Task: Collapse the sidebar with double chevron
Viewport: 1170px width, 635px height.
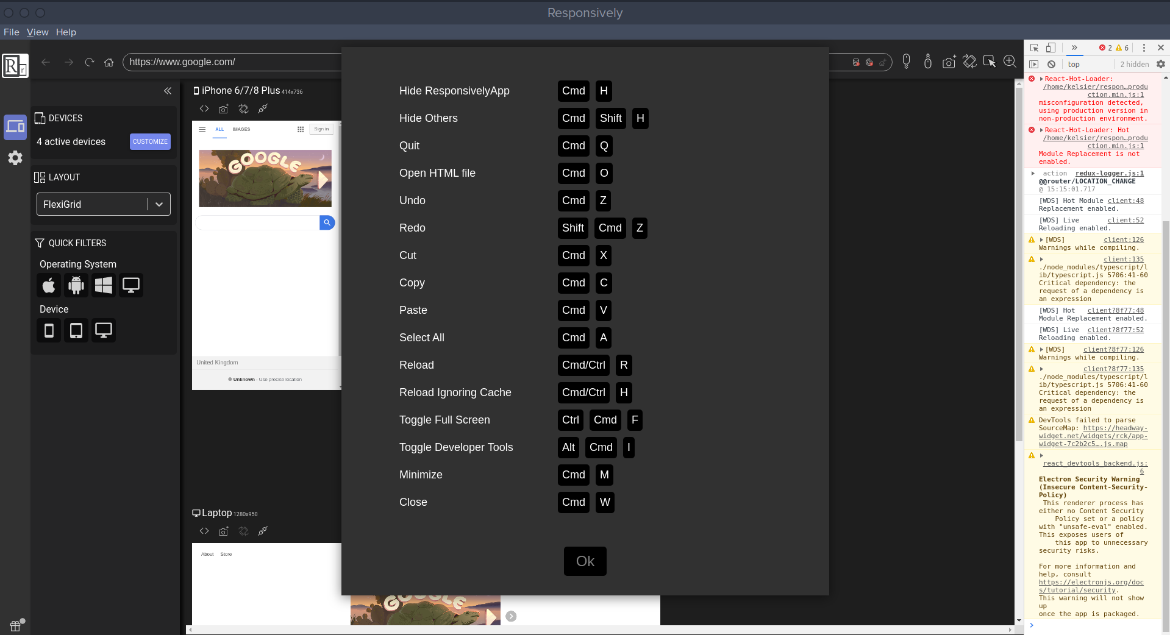Action: (168, 91)
